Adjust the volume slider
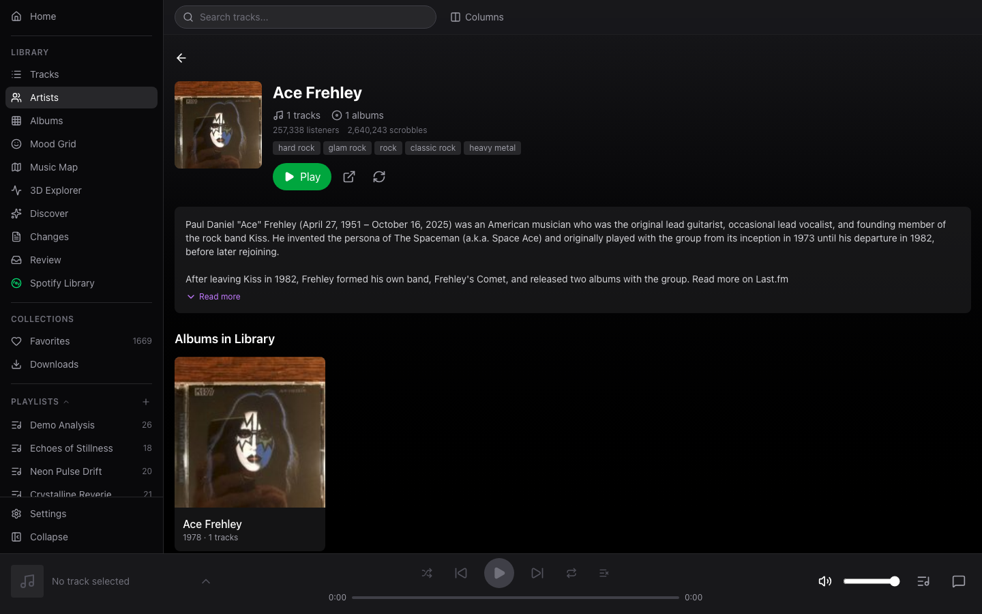 coord(872,581)
